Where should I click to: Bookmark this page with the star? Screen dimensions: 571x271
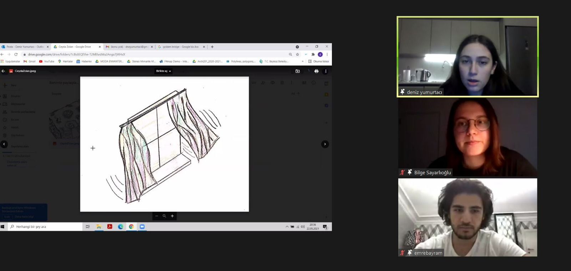tap(297, 54)
